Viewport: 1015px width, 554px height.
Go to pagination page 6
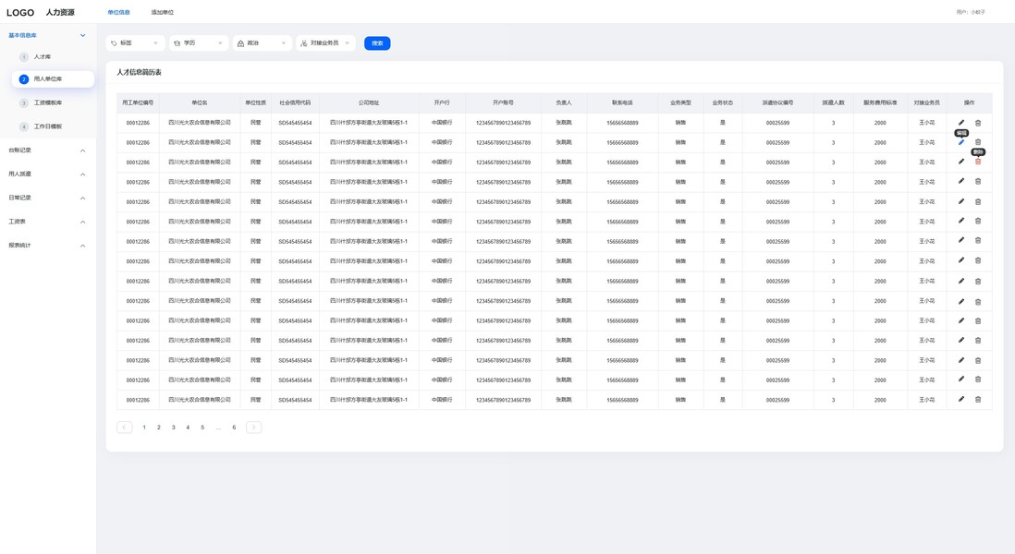click(234, 428)
